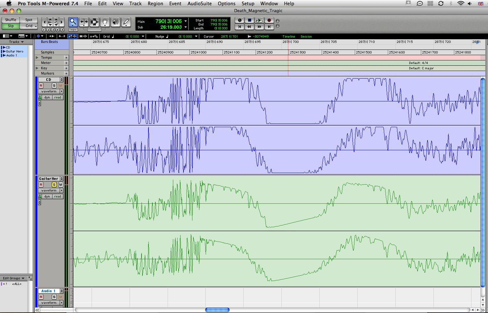
Task: Click the horizontal scrollbar thumb
Action: point(217,310)
